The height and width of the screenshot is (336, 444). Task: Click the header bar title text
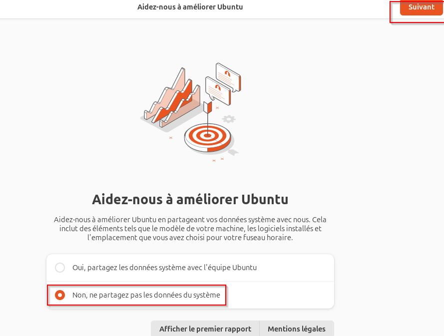click(190, 7)
